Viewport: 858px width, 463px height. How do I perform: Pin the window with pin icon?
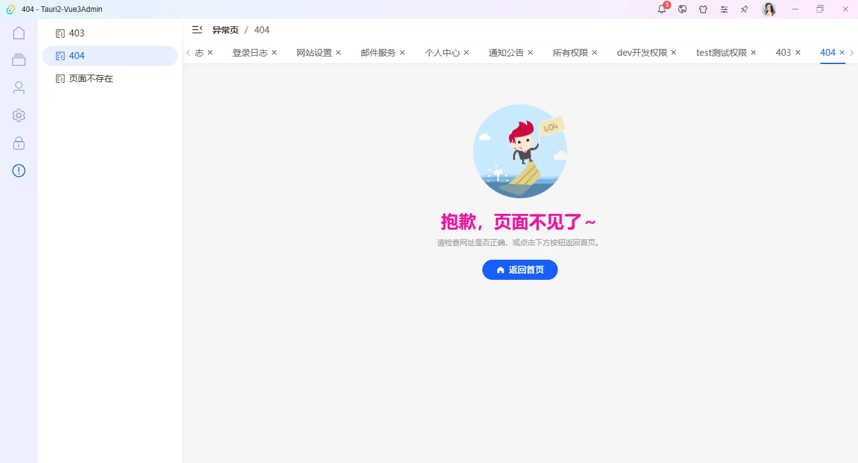tap(744, 9)
